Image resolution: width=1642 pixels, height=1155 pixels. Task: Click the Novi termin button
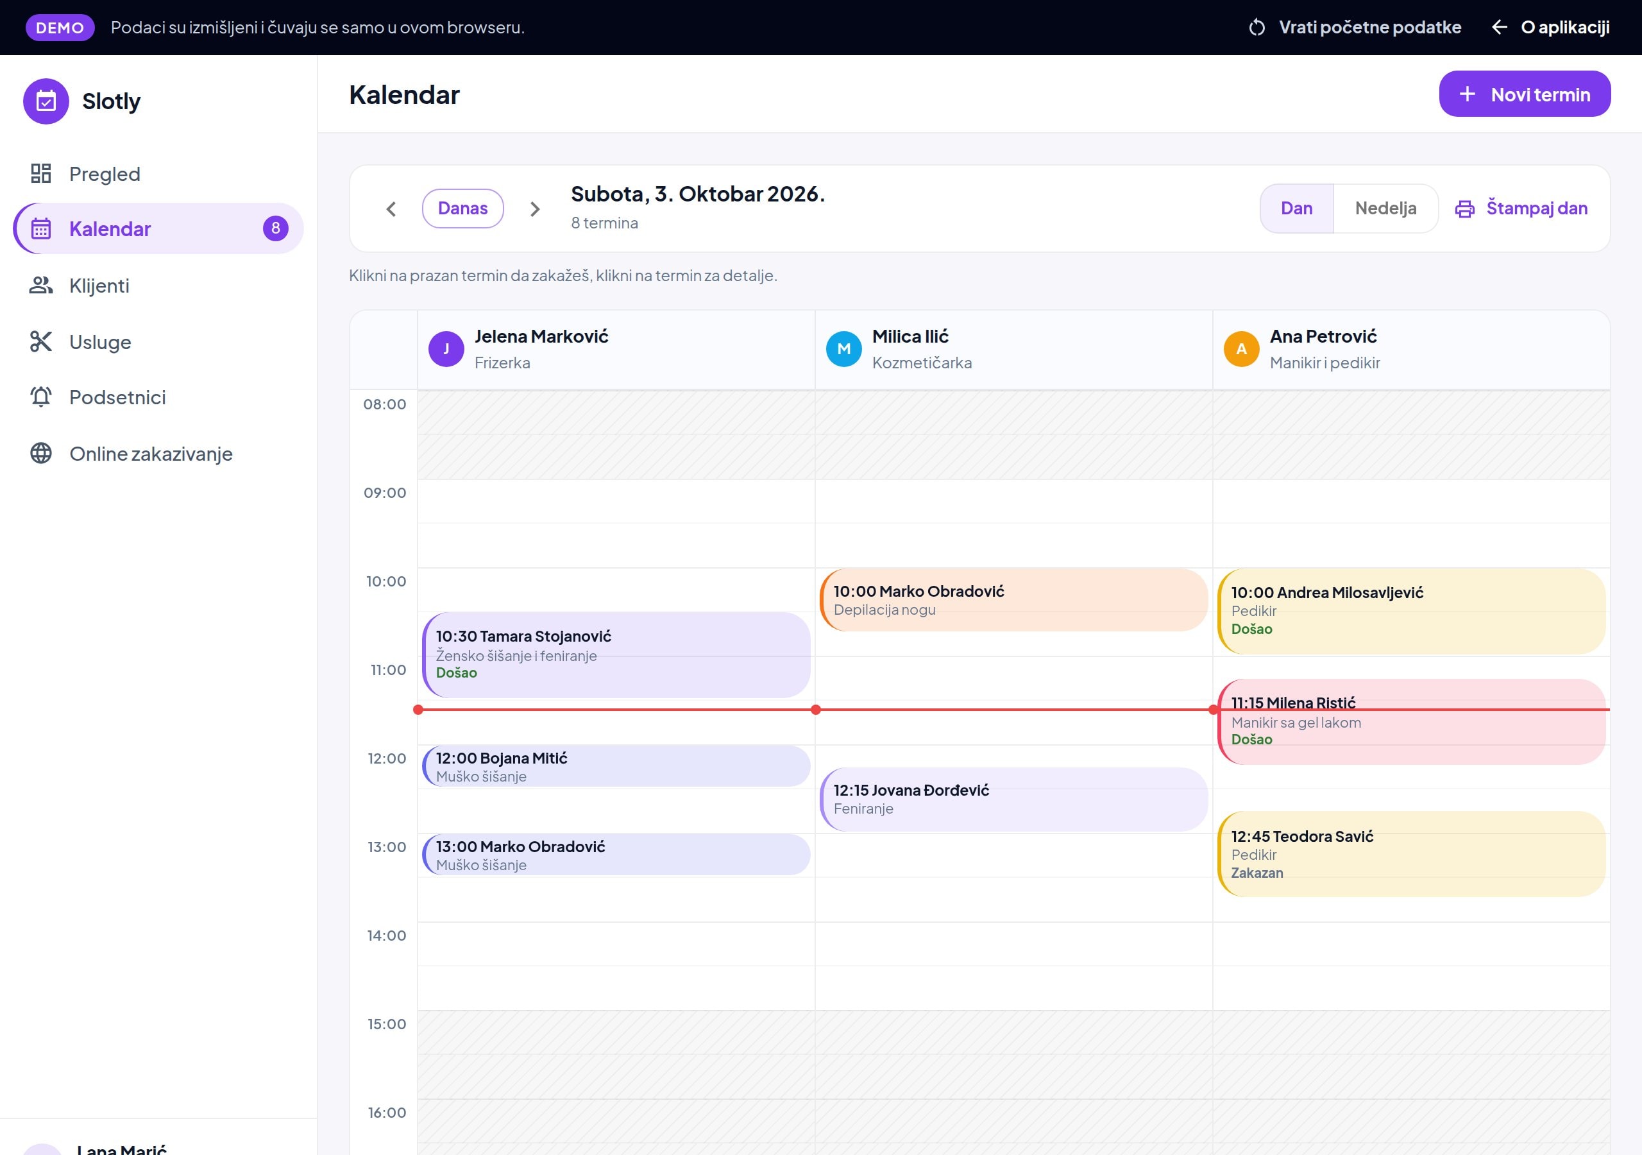pyautogui.click(x=1525, y=94)
